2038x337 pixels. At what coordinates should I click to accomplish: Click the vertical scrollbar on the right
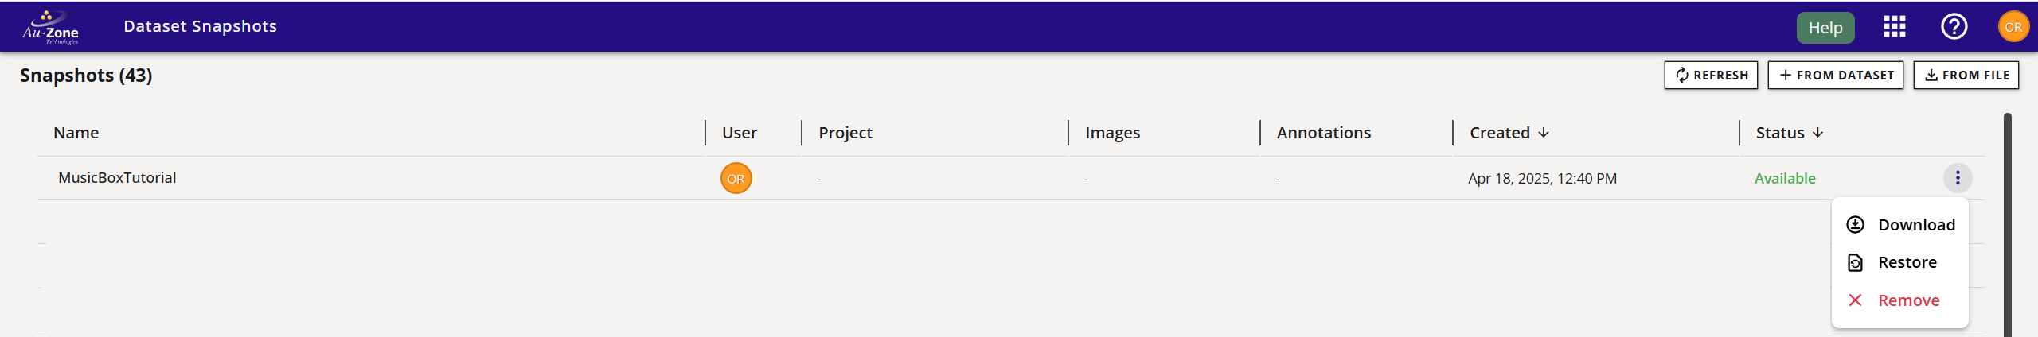(x=2007, y=223)
